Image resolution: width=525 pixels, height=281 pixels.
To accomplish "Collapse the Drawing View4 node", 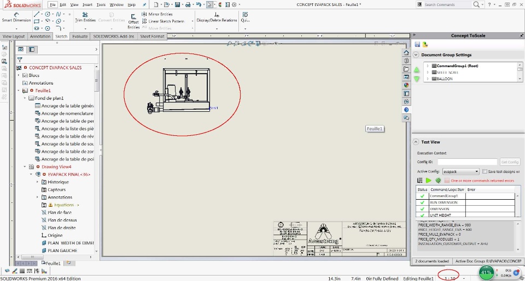I will [25, 167].
